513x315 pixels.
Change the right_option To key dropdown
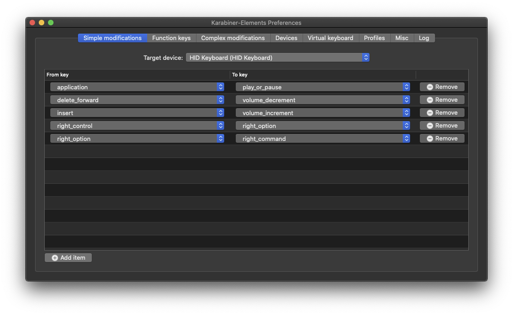[322, 126]
